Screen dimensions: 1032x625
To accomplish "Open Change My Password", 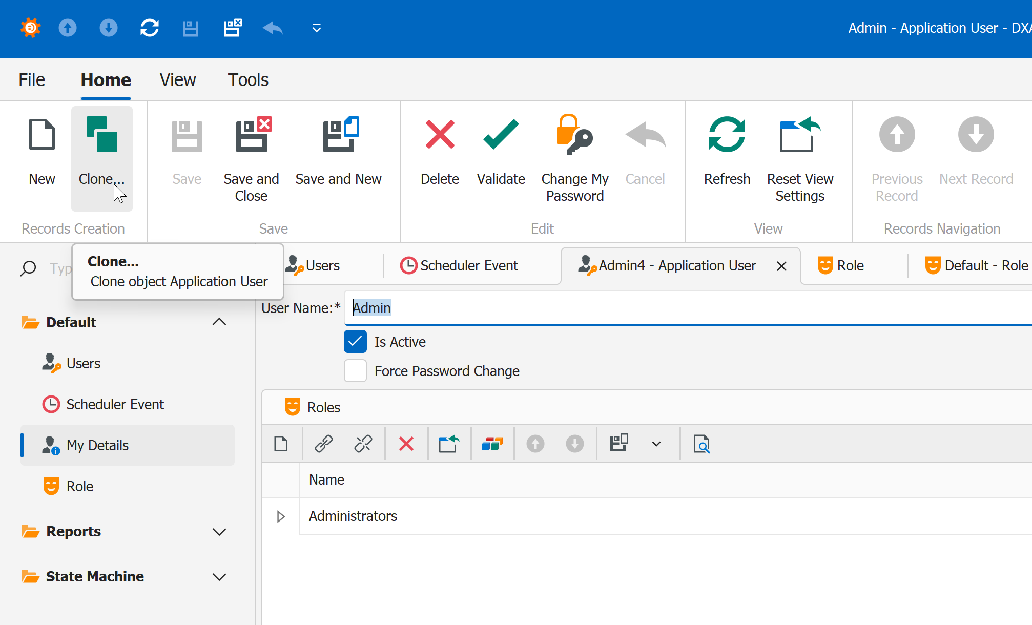I will pos(574,135).
